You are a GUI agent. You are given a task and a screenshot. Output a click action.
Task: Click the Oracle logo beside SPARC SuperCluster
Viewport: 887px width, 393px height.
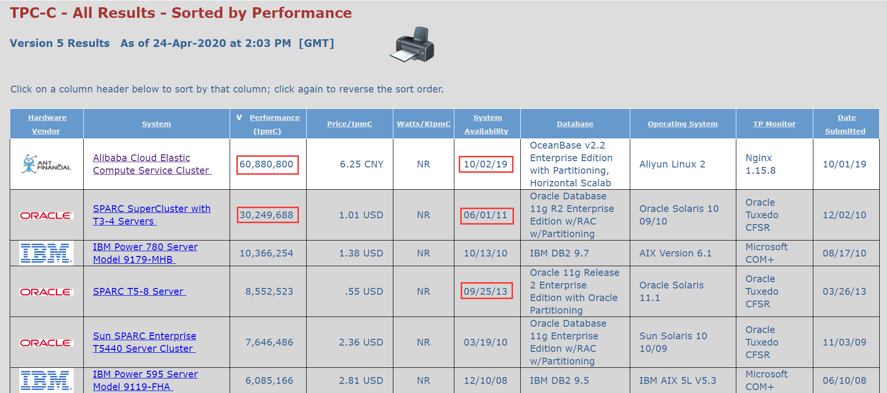pos(47,215)
